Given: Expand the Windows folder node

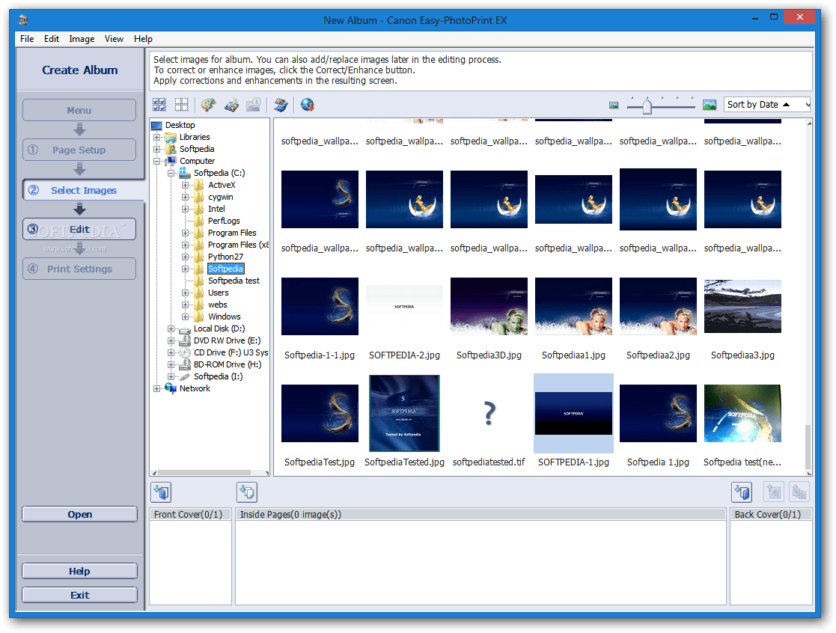Looking at the screenshot, I should pyautogui.click(x=185, y=316).
